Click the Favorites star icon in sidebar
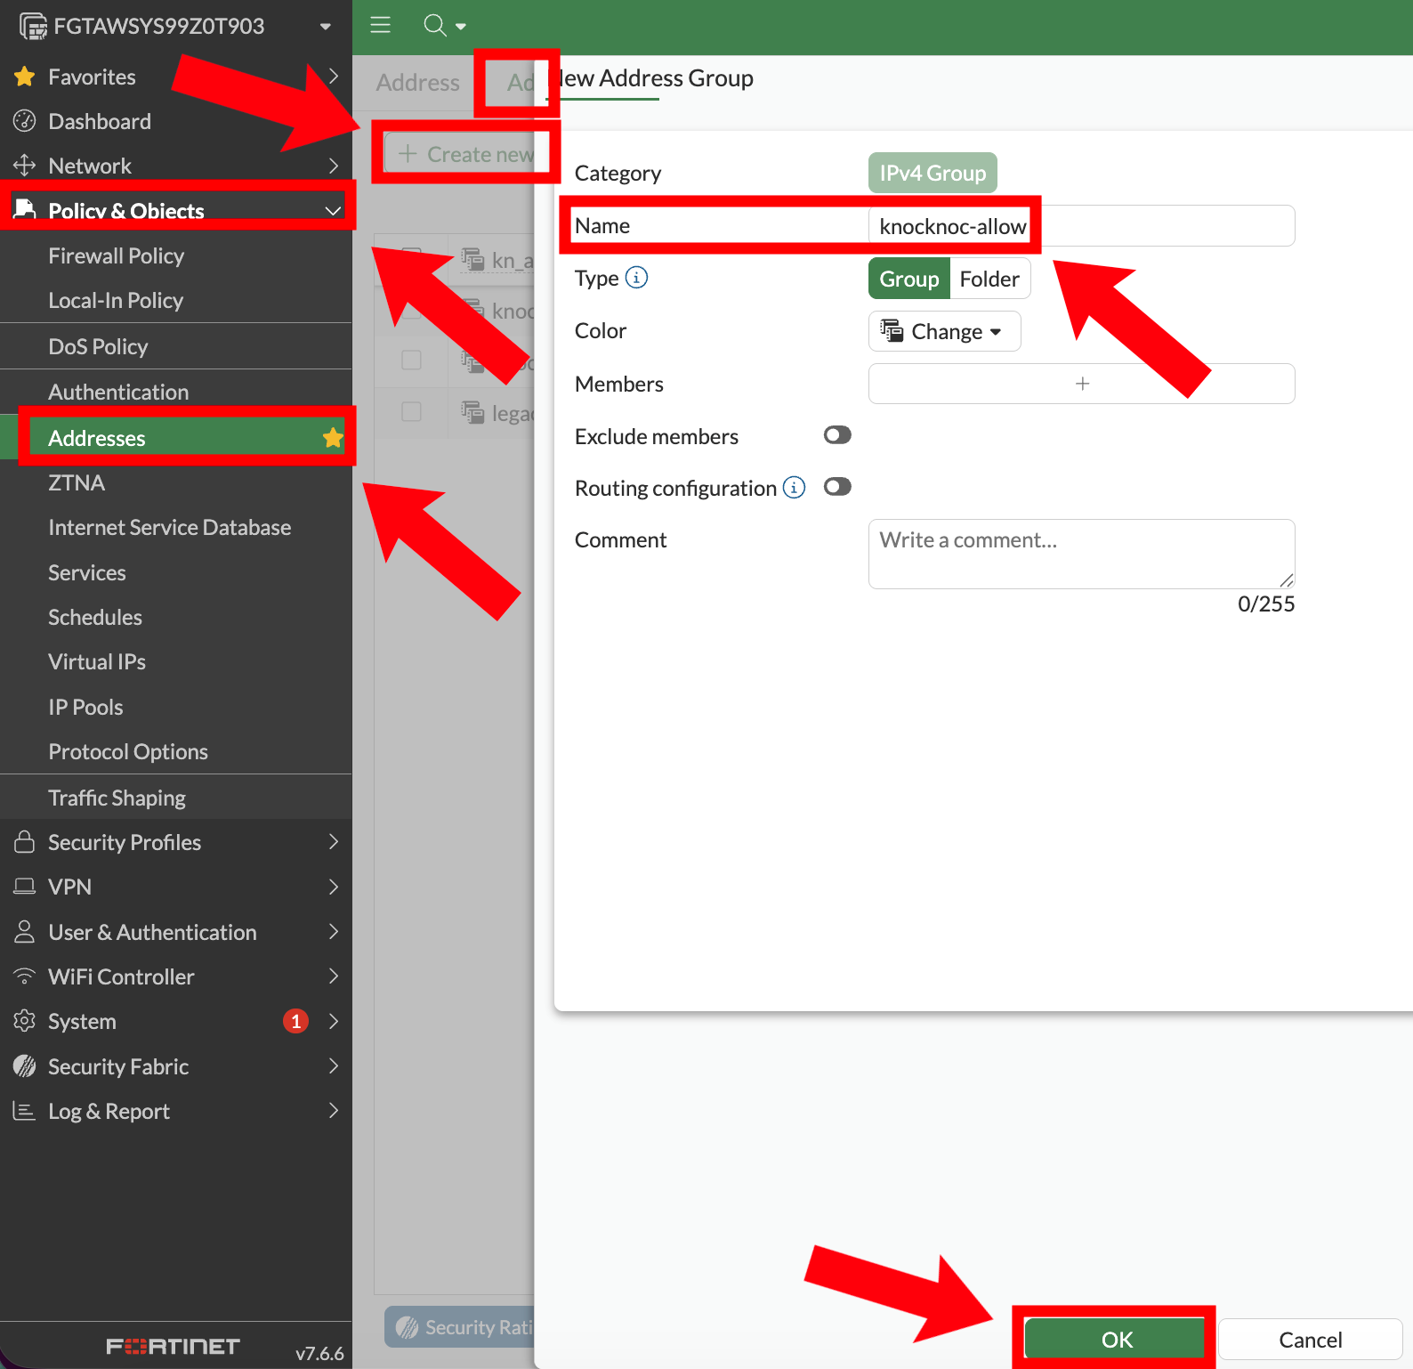 [x=25, y=77]
